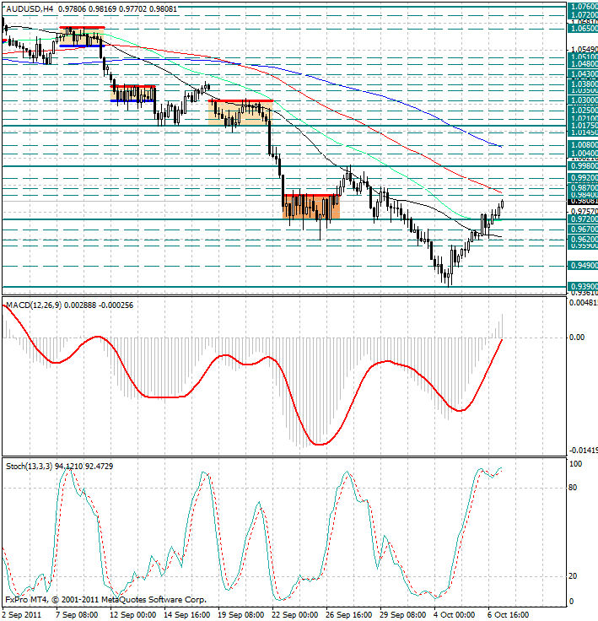Click the 22 Sep 00:00 date label
The image size is (598, 621).
[x=294, y=615]
